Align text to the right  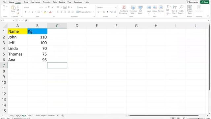(x=65, y=12)
